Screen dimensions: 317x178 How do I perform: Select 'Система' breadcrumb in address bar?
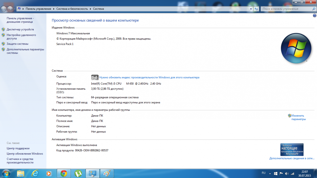98,9
